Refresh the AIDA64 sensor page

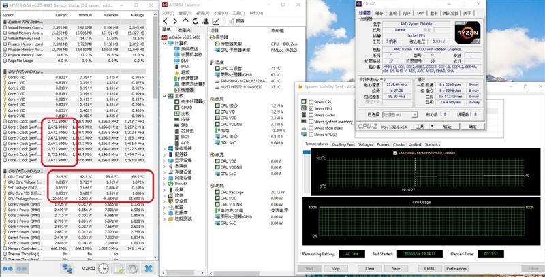(196, 21)
